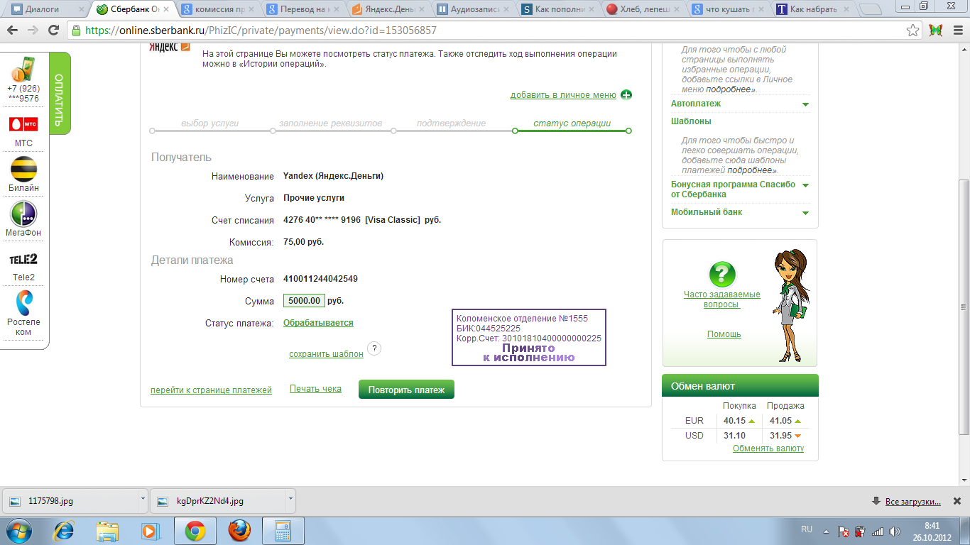Click the green FAQ question mark icon
The width and height of the screenshot is (970, 545).
click(x=722, y=275)
